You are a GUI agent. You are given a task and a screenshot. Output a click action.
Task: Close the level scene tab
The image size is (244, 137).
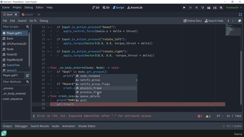tap(16, 14)
